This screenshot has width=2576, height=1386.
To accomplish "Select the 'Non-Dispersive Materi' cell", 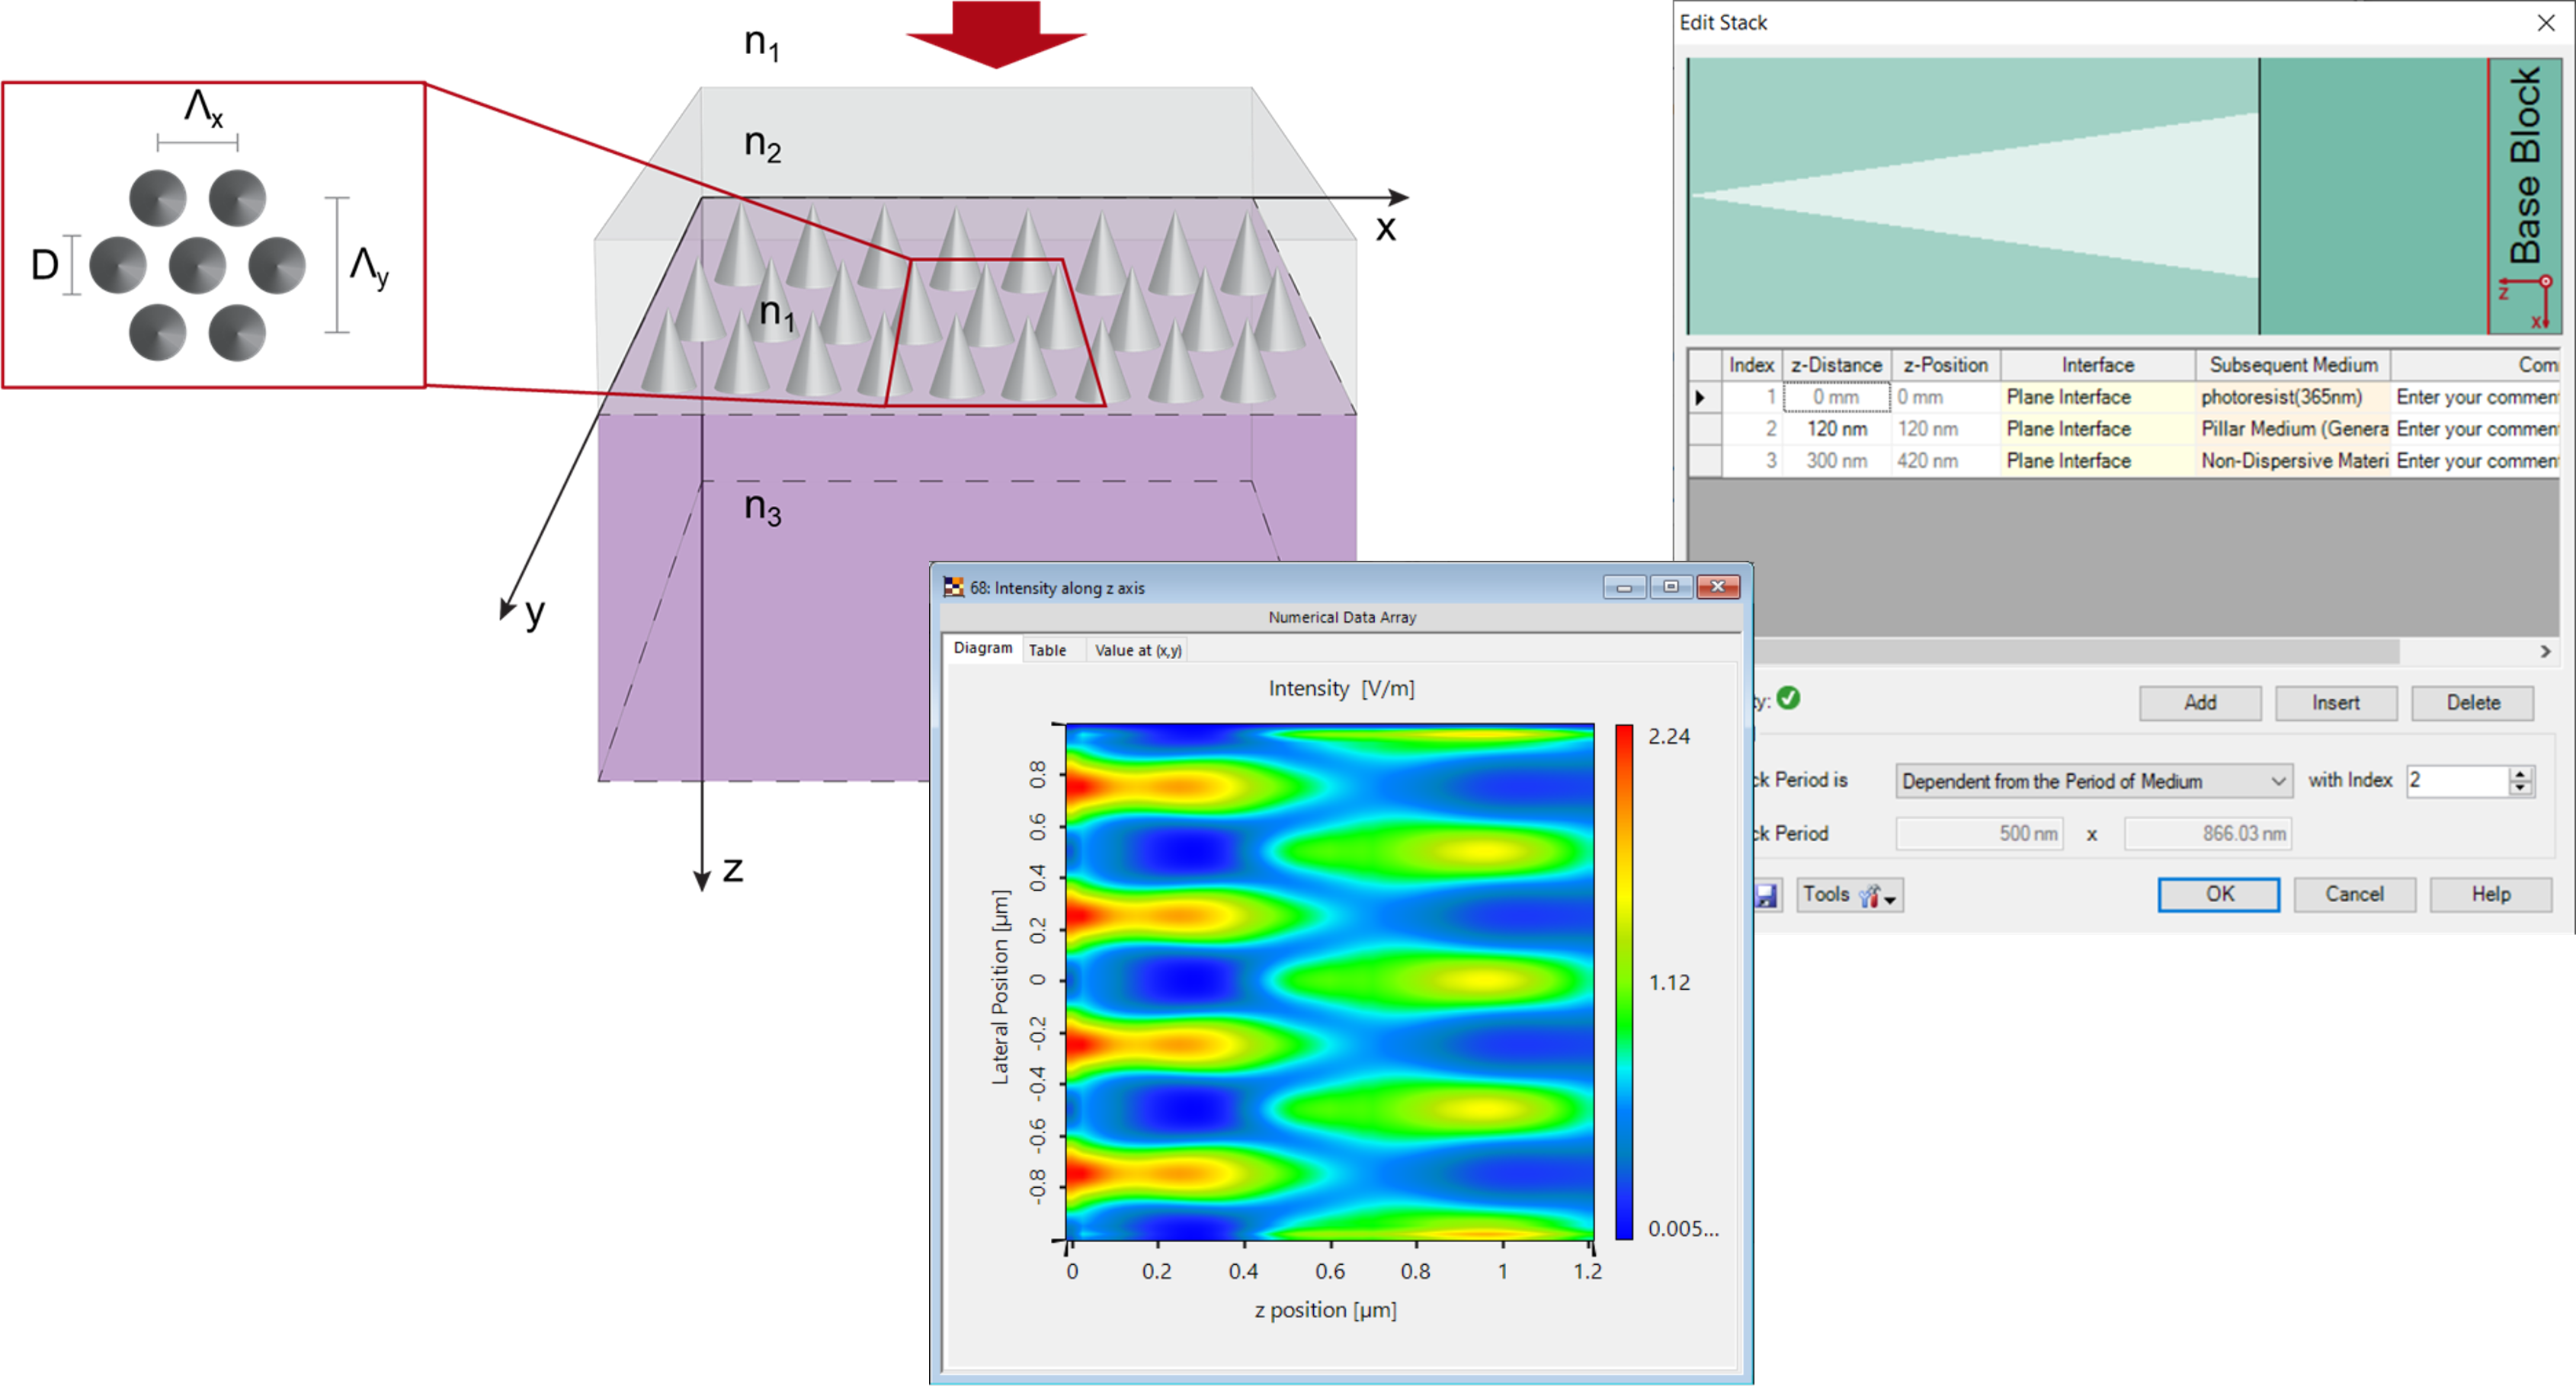I will (2293, 461).
